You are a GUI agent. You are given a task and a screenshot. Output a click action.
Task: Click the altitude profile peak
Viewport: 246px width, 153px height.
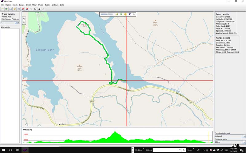(115, 132)
